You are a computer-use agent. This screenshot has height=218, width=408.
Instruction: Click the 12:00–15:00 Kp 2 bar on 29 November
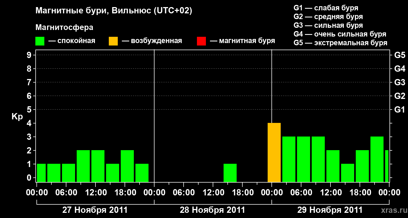[333, 166]
